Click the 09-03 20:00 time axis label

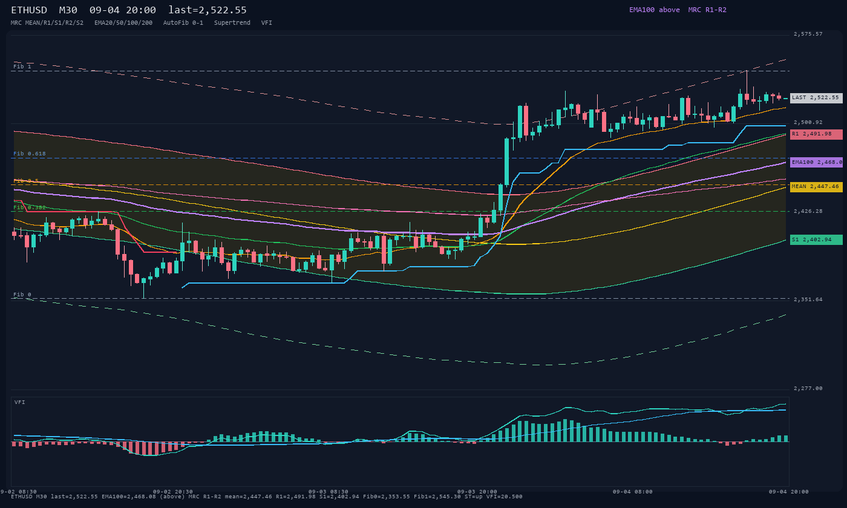(477, 492)
